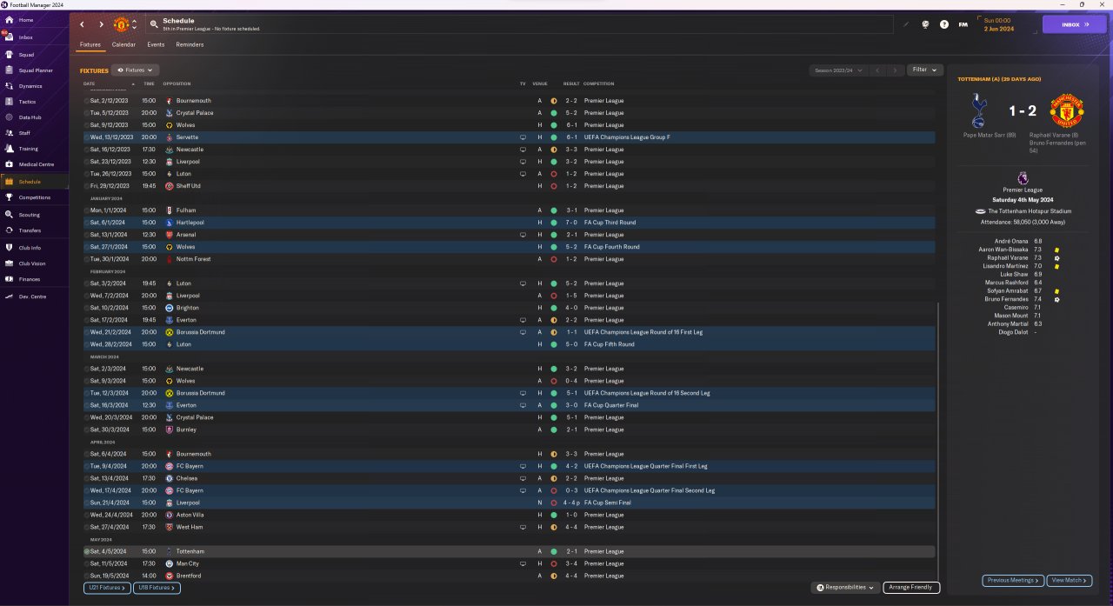Switch to the Events tab
This screenshot has height=606, width=1113.
[156, 44]
